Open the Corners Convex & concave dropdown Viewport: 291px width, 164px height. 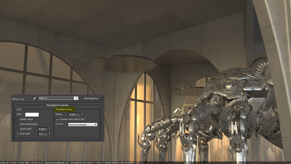(x=83, y=125)
